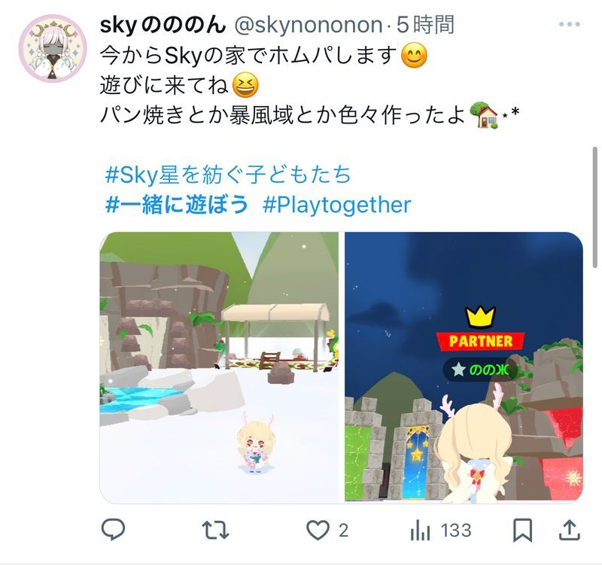Retweet this post via repost icon
602x566 pixels.
tap(215, 530)
